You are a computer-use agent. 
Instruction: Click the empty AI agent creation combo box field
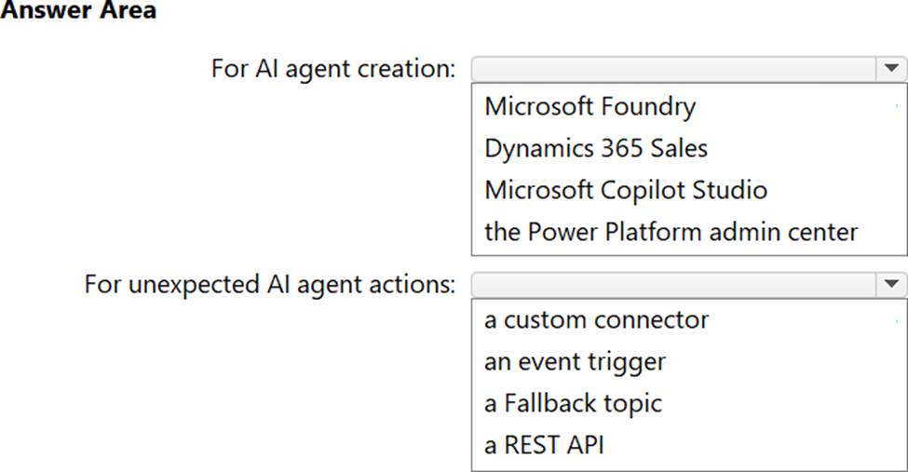tap(673, 69)
